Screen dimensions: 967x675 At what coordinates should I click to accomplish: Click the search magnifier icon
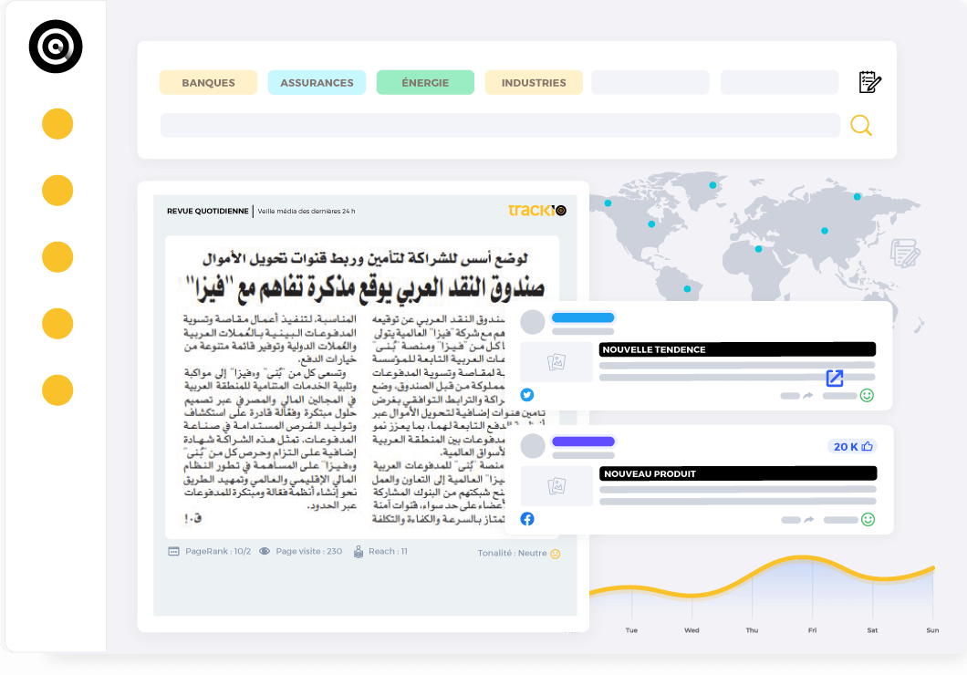[x=861, y=125]
